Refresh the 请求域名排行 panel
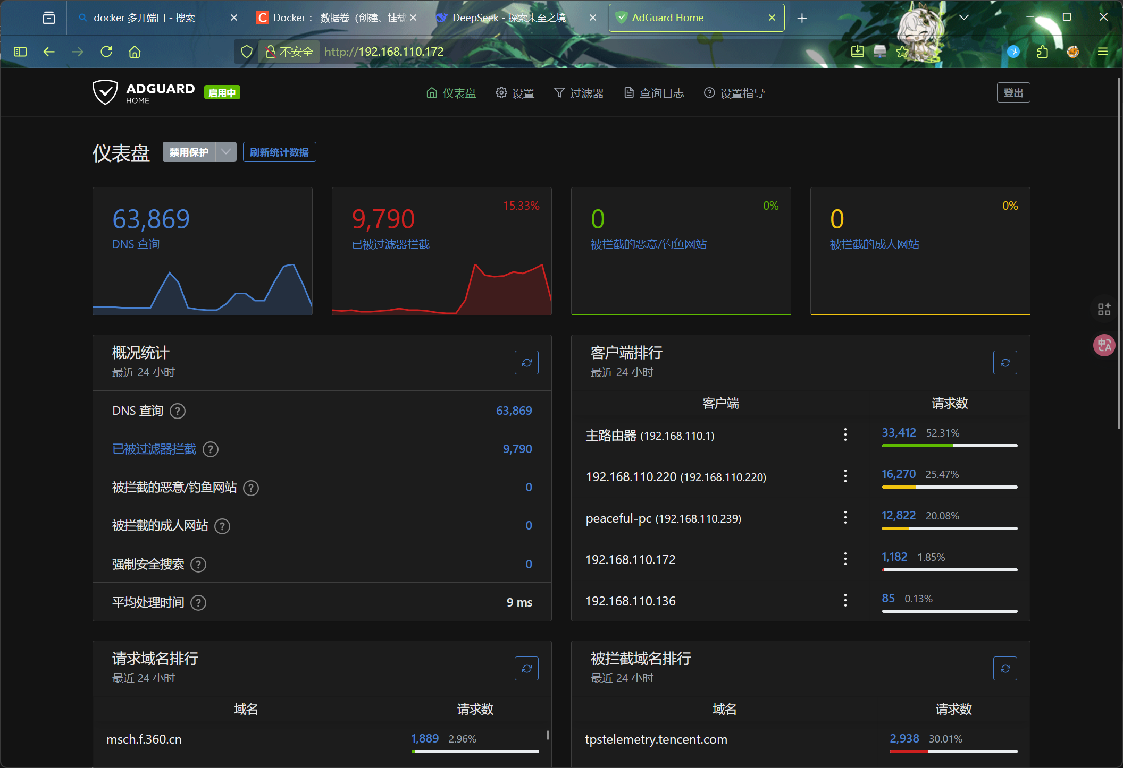The image size is (1123, 768). click(x=526, y=669)
